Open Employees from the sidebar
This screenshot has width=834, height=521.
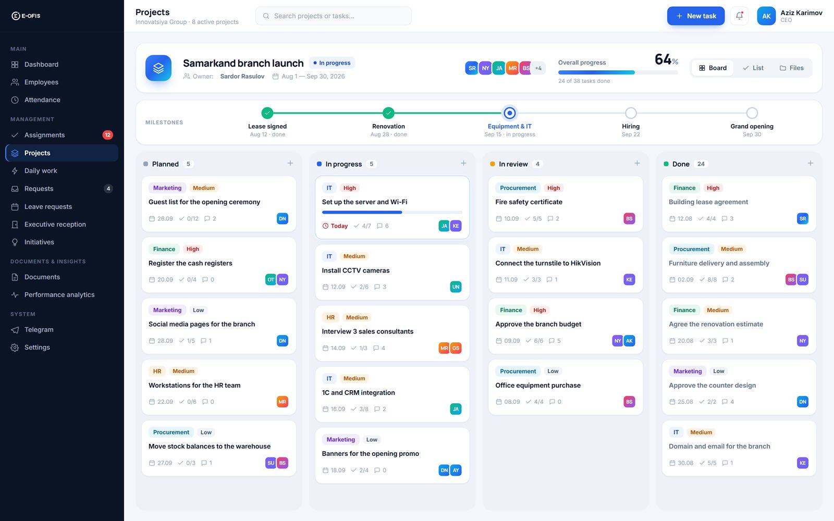pyautogui.click(x=62, y=82)
